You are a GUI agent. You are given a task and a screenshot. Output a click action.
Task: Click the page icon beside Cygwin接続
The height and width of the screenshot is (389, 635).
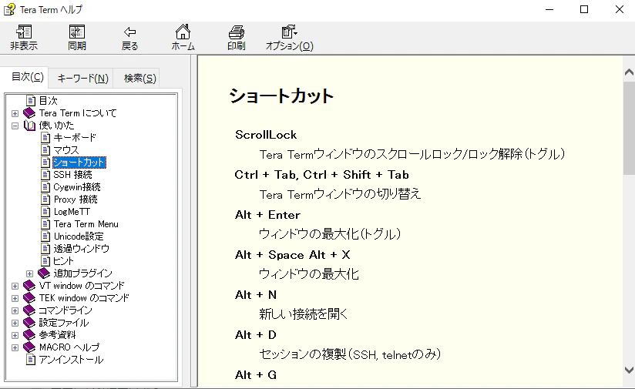(45, 187)
